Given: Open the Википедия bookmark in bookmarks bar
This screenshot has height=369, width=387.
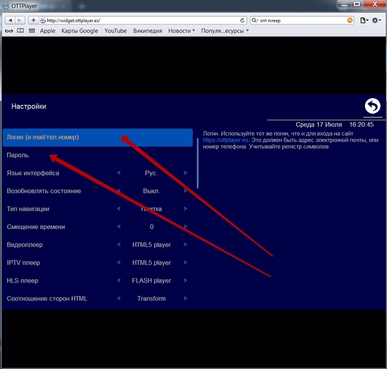Looking at the screenshot, I should pyautogui.click(x=148, y=30).
